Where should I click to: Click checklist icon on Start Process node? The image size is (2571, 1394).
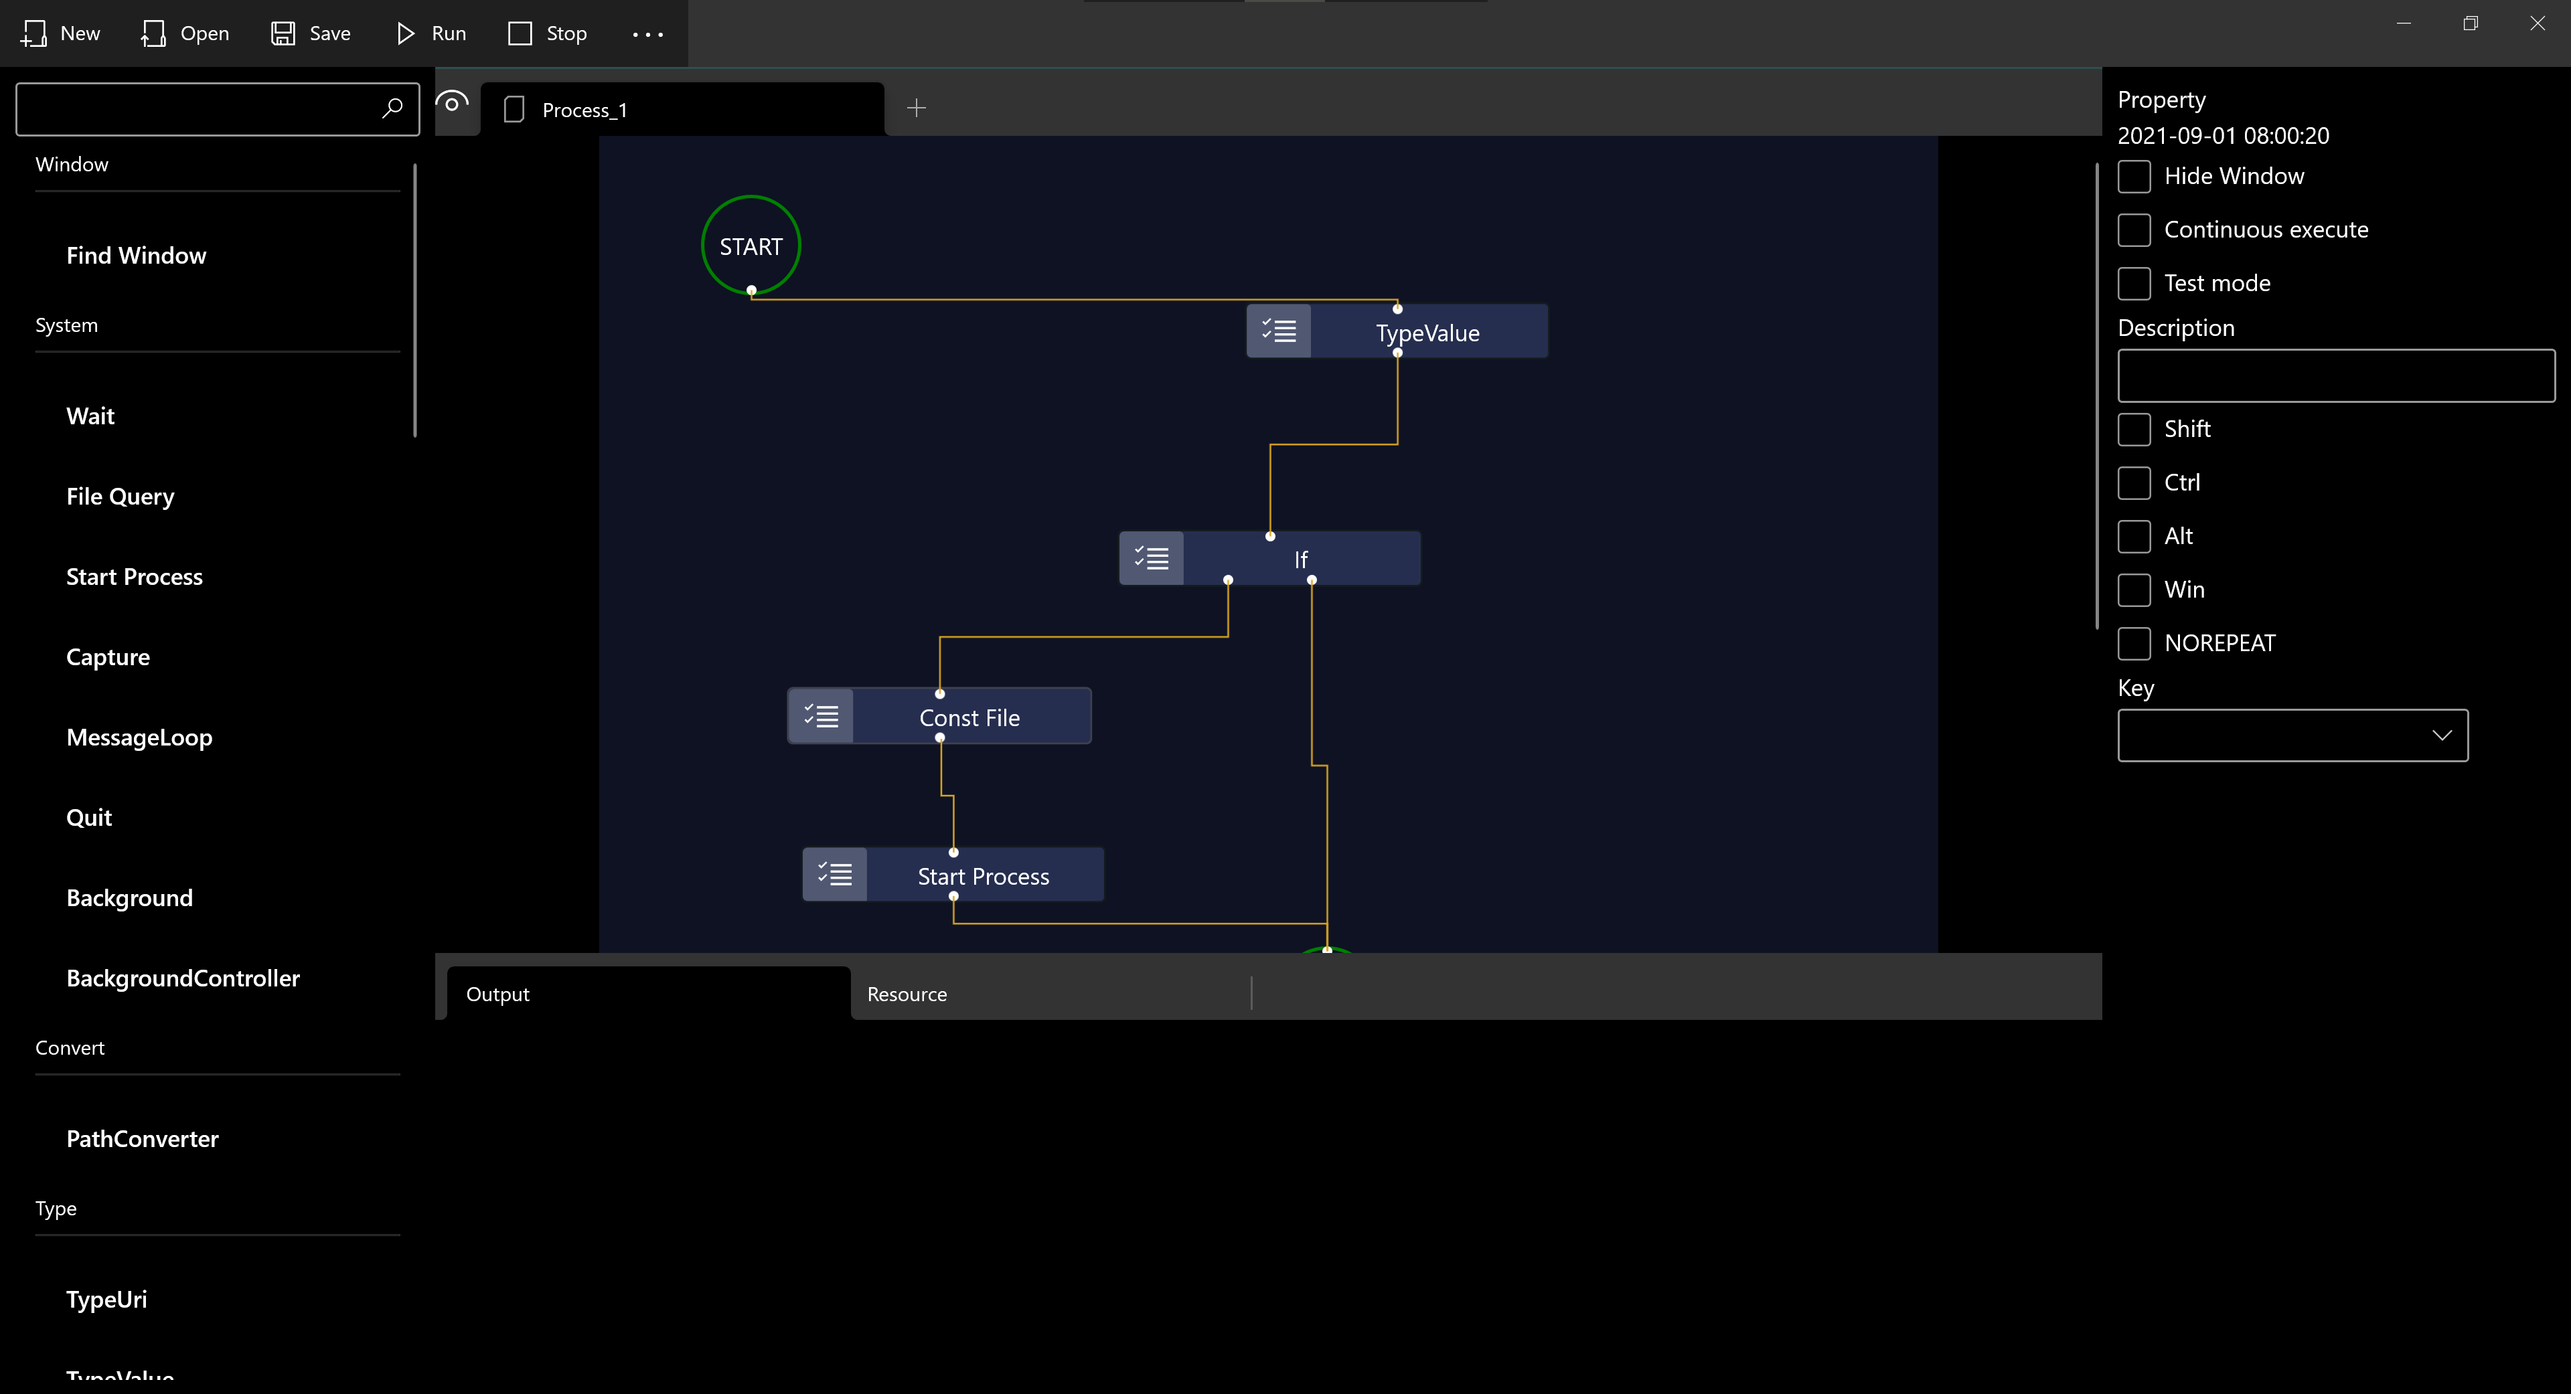(x=834, y=874)
